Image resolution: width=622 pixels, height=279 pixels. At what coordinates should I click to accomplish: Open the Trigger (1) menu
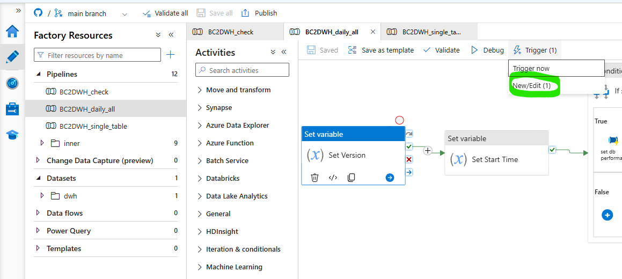click(x=535, y=50)
